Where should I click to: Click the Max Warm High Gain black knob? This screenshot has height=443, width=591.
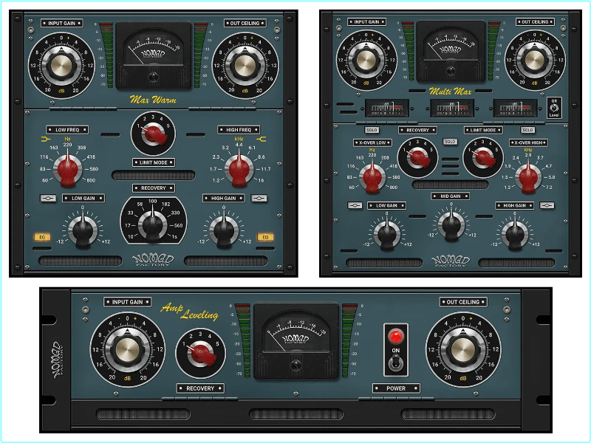coord(224,230)
